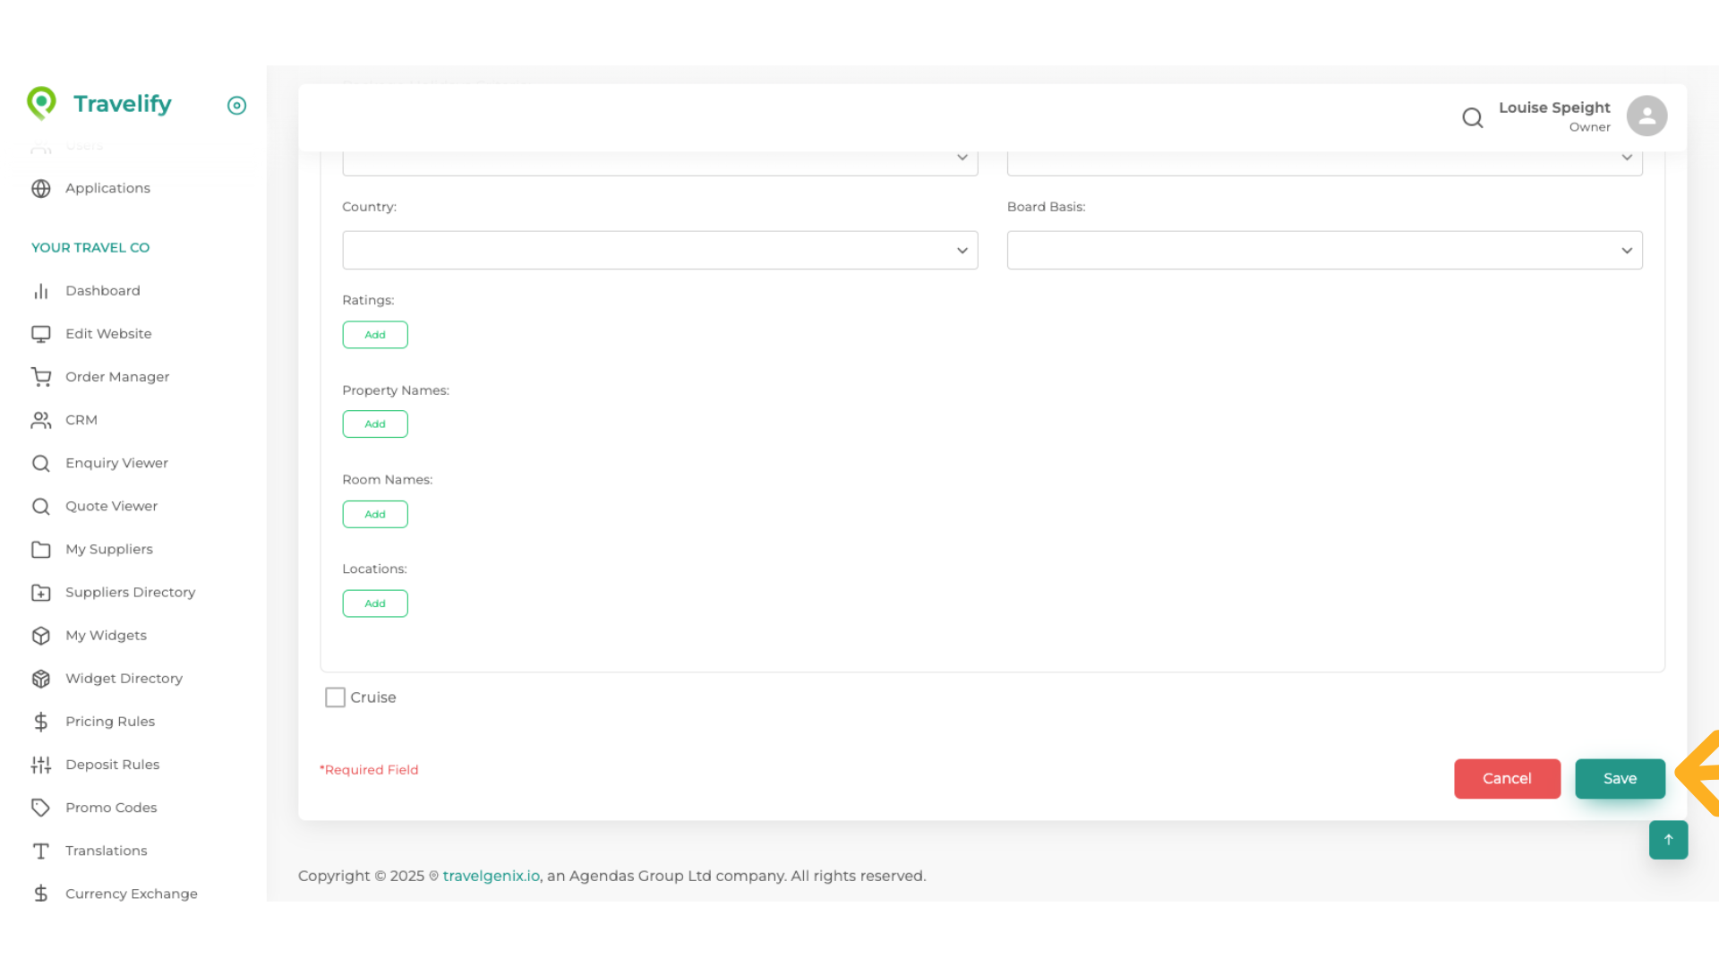Click the search magnifier icon in header

(x=1472, y=117)
